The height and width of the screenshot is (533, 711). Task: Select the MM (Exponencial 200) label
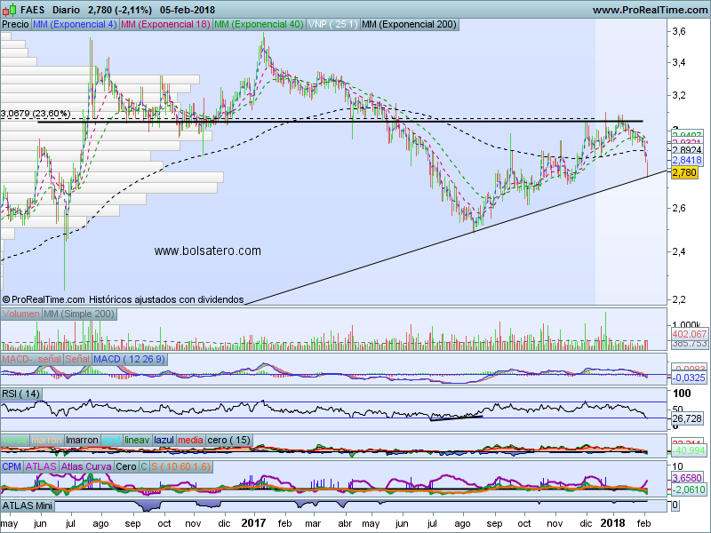pyautogui.click(x=410, y=25)
